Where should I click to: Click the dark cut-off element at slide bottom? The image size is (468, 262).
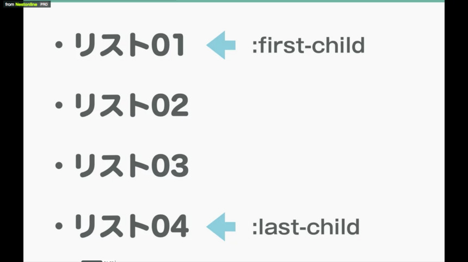click(x=91, y=261)
